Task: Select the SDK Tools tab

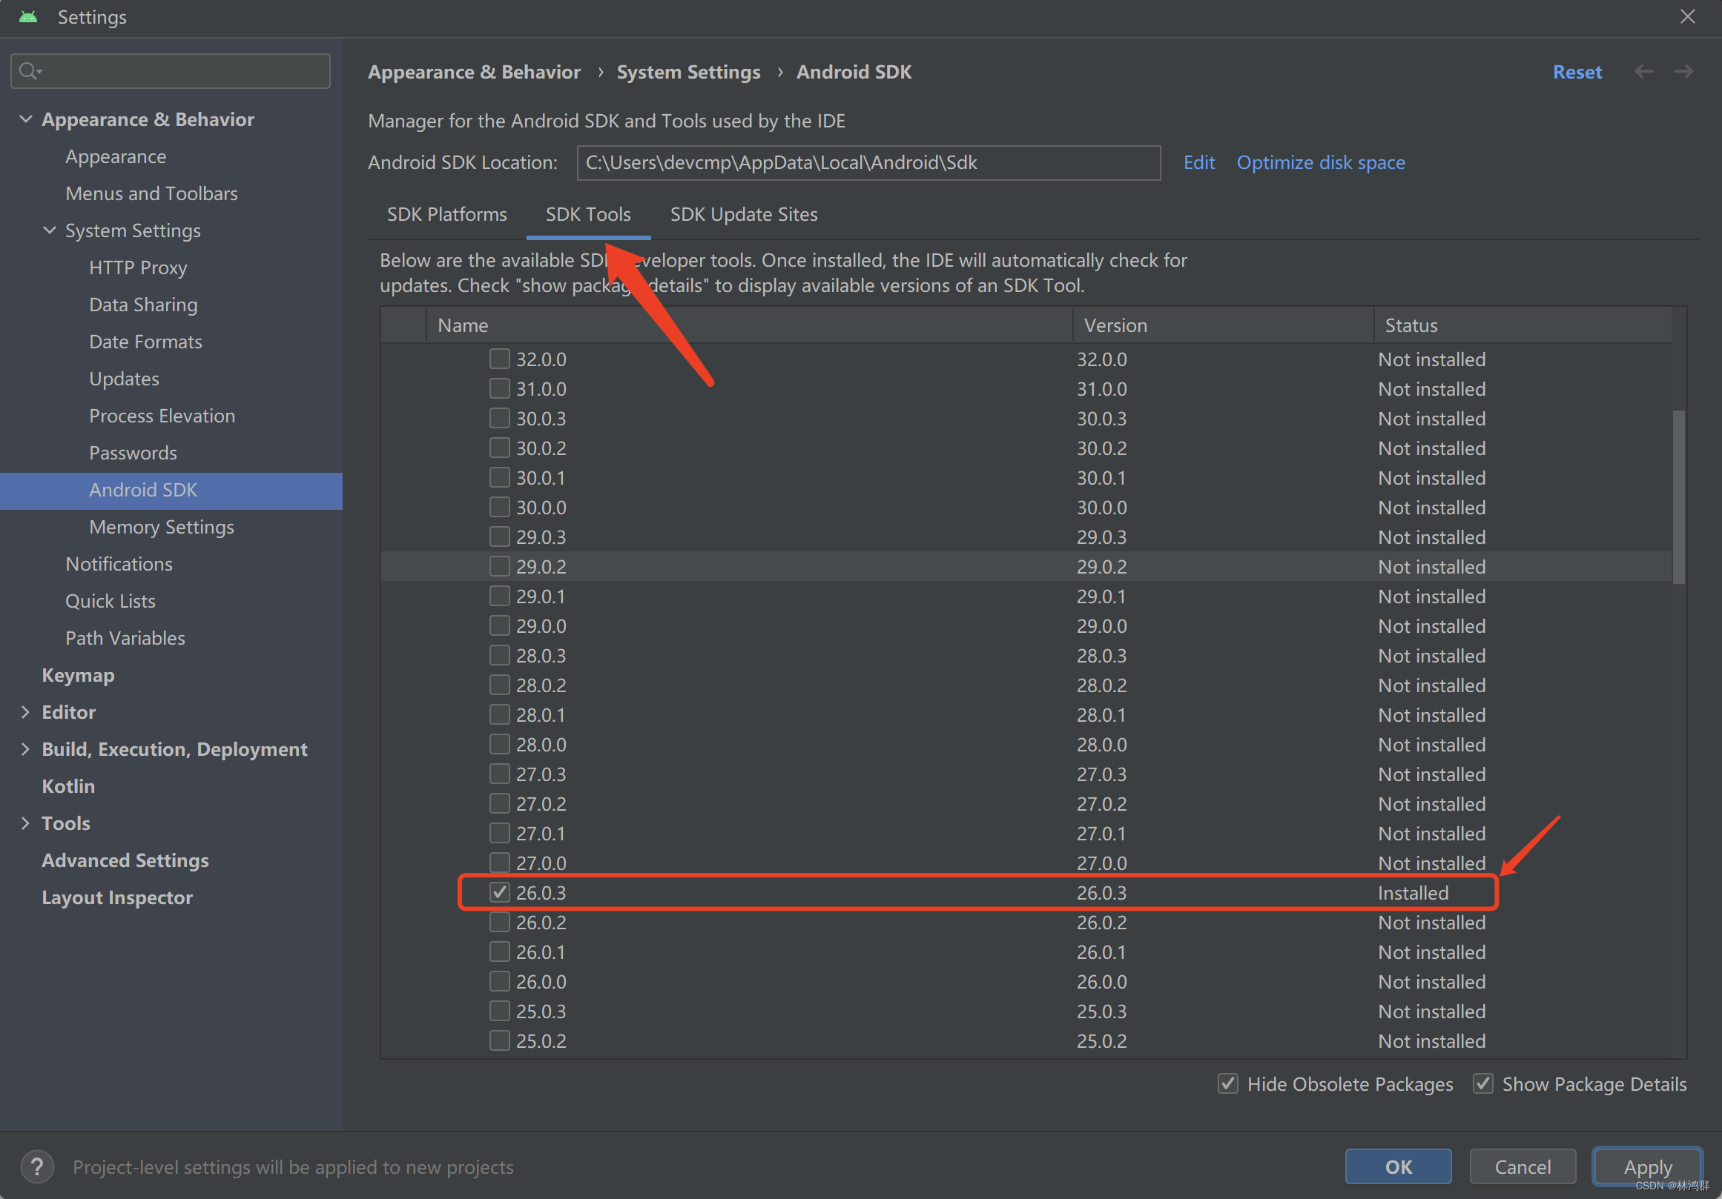Action: tap(589, 214)
